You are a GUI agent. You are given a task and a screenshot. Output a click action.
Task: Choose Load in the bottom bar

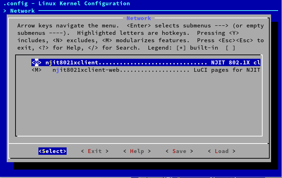point(221,151)
